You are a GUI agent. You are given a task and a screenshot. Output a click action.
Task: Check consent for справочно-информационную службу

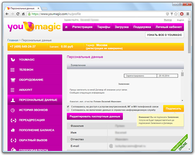coord(68,110)
